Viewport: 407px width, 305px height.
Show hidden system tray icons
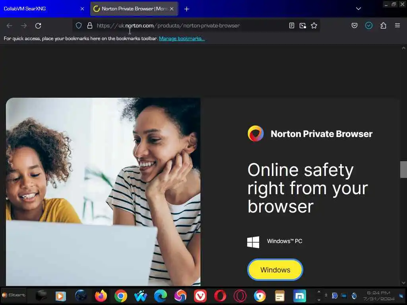coord(326,295)
